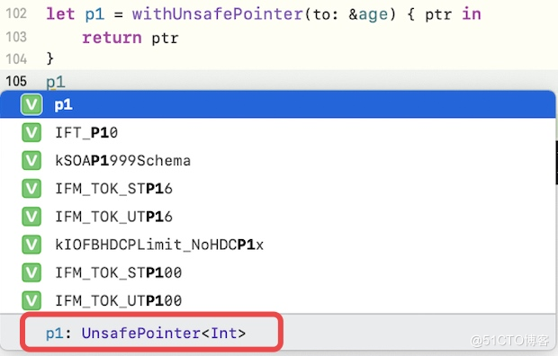Pick IFM_TOK_STP100 from the list
The height and width of the screenshot is (356, 558).
[277, 272]
